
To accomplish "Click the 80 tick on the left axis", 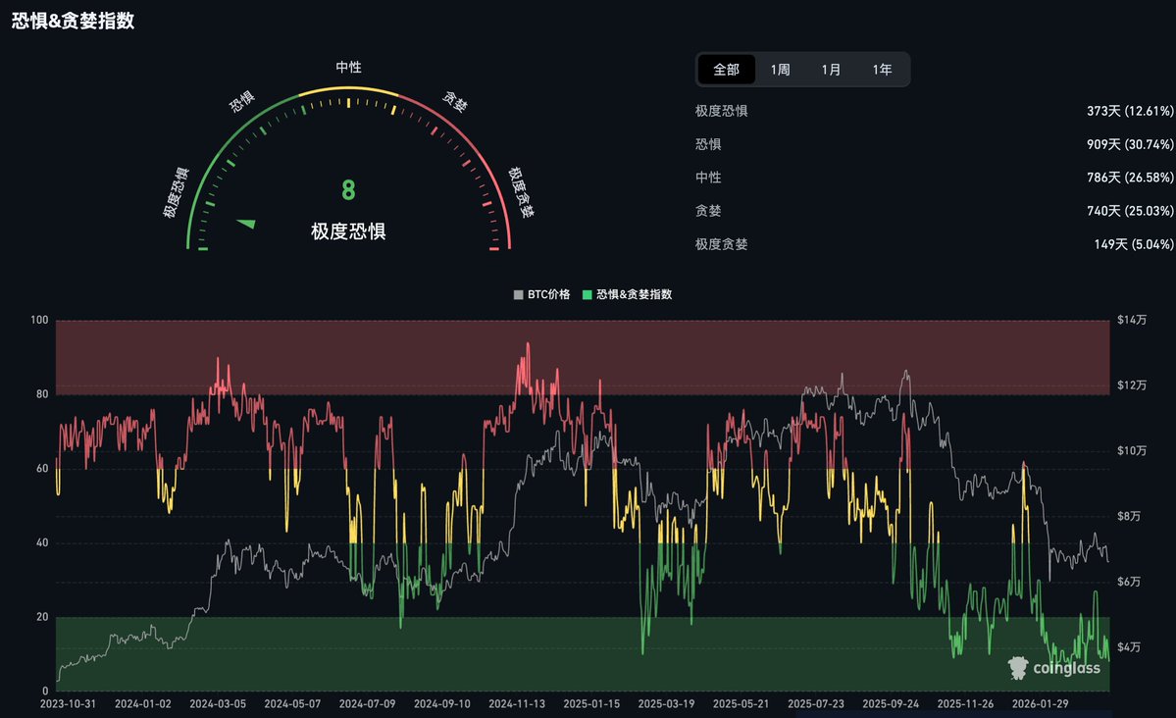I will pos(42,394).
